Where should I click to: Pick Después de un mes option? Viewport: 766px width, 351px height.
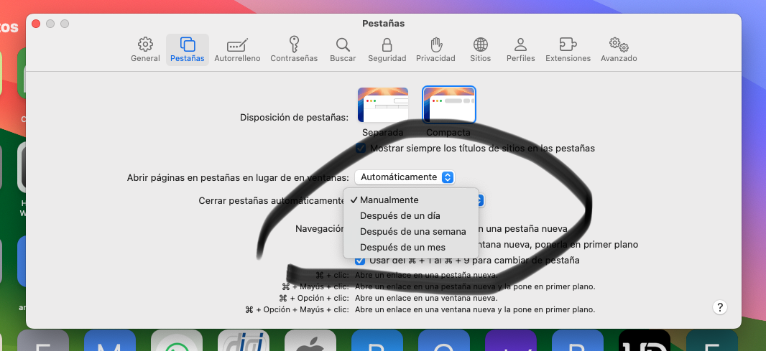(411, 247)
